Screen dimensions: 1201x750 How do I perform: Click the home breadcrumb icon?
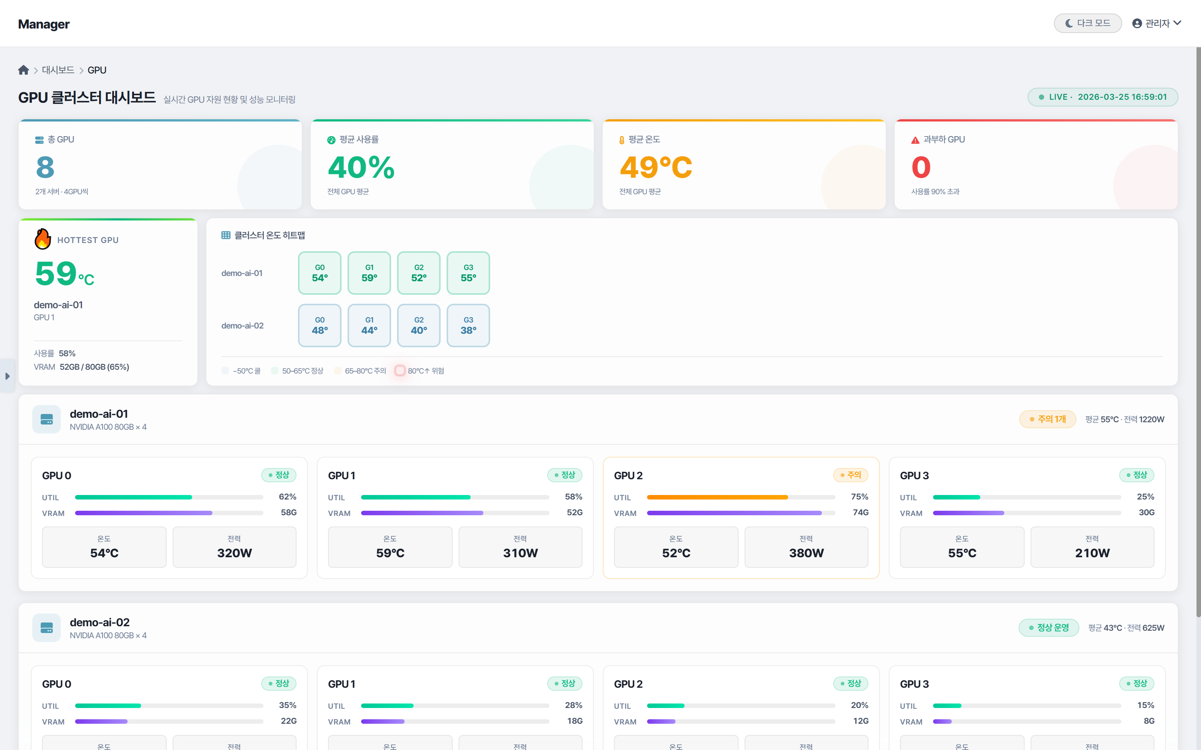[23, 70]
